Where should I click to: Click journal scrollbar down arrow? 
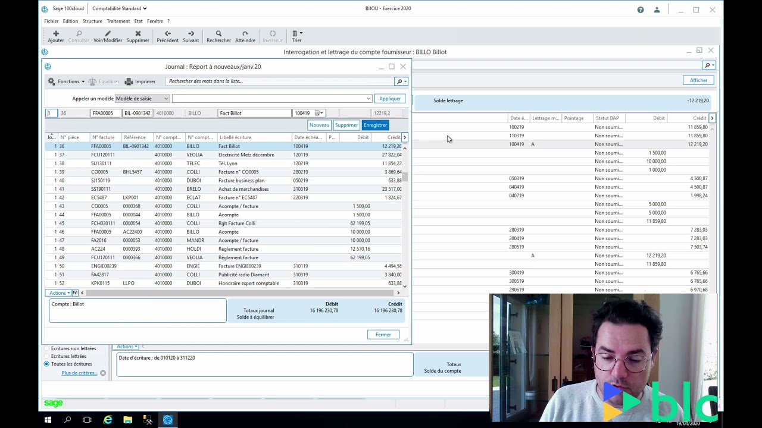[x=405, y=287]
